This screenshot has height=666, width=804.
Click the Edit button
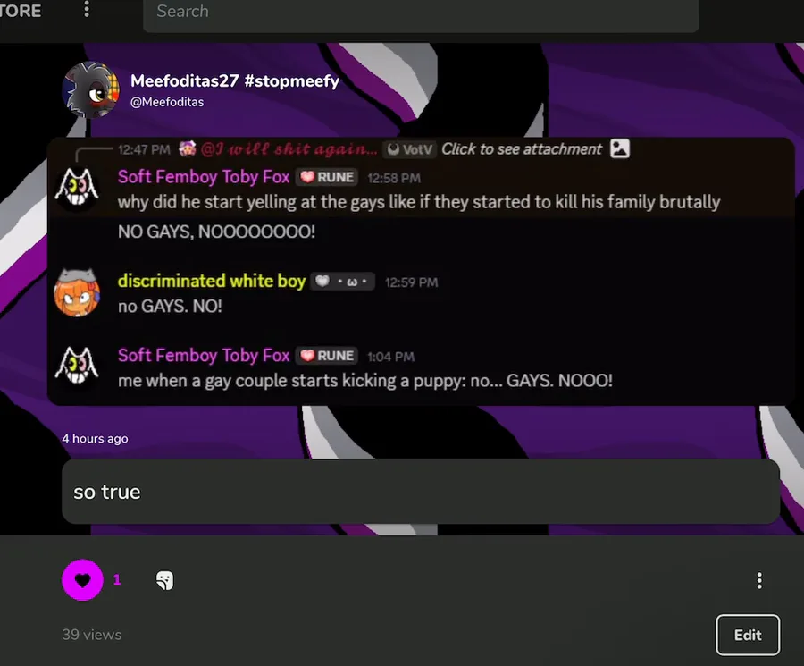748,635
